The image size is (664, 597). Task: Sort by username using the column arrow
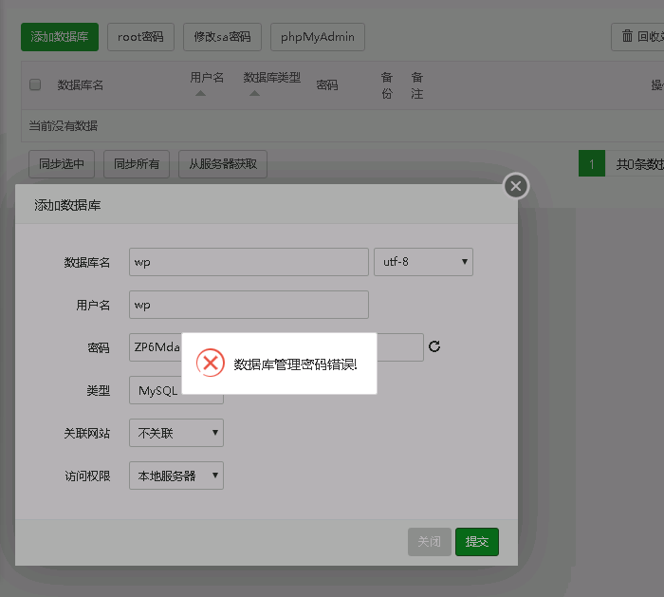(200, 93)
